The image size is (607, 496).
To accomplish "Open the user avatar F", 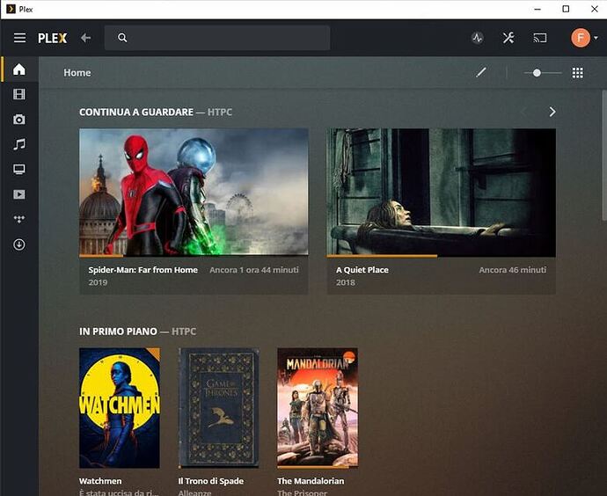I will [x=581, y=38].
